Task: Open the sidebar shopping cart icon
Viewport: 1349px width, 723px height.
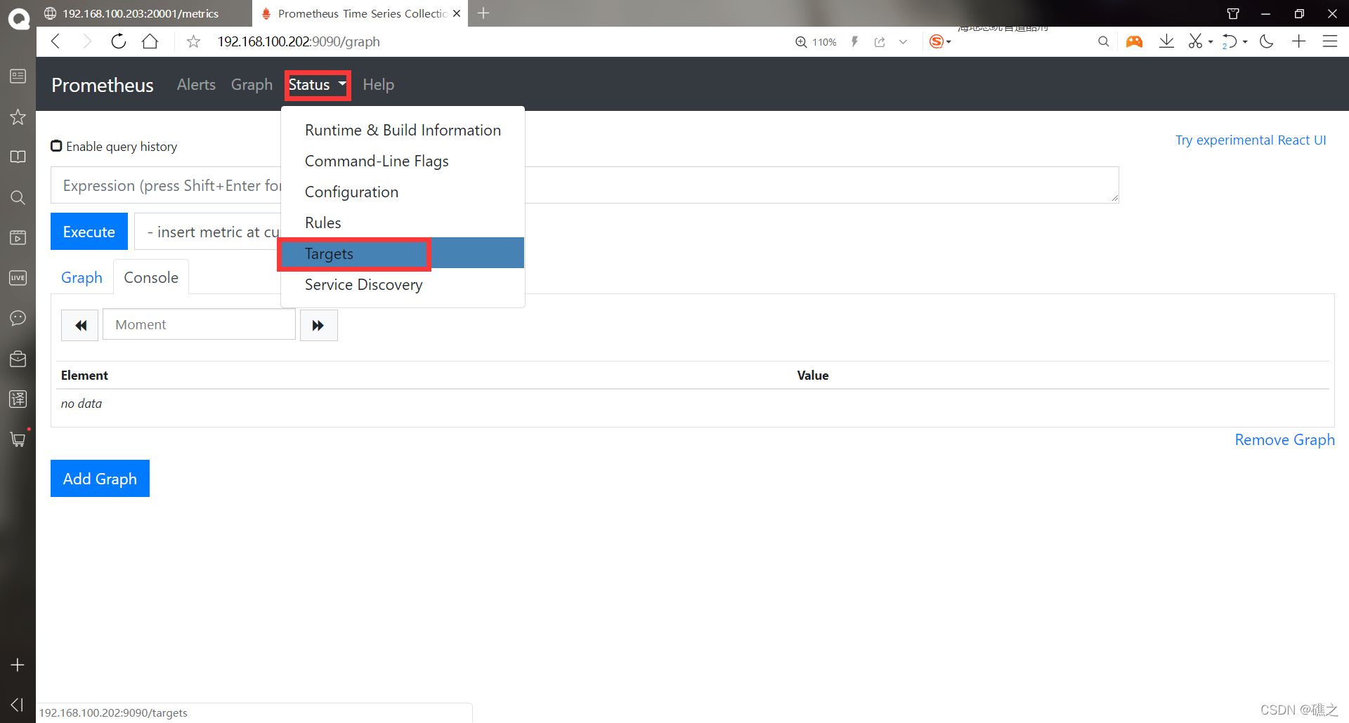Action: click(x=18, y=439)
